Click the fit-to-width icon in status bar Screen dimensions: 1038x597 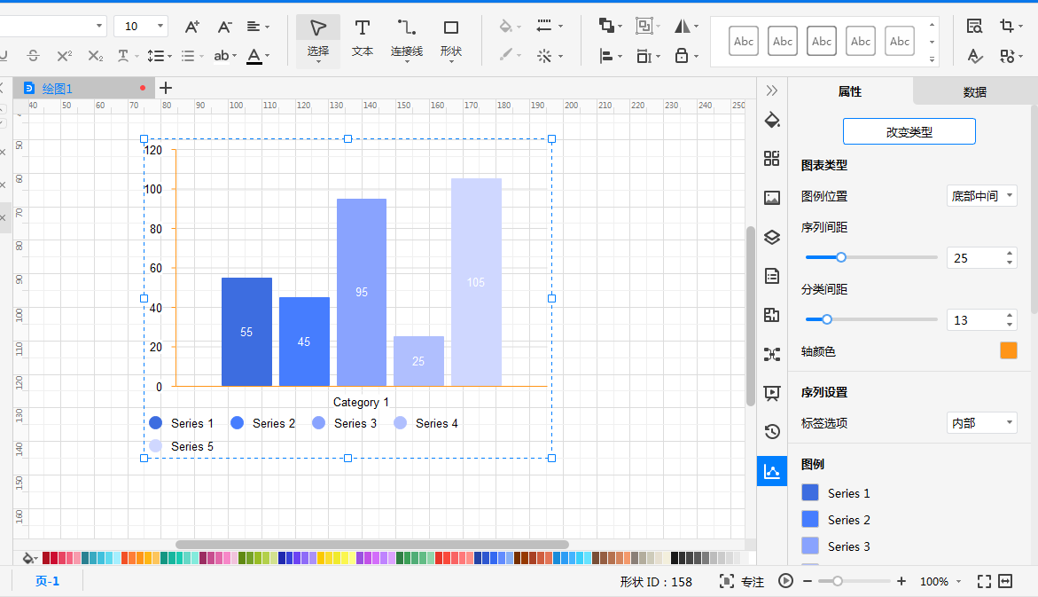coord(1005,581)
